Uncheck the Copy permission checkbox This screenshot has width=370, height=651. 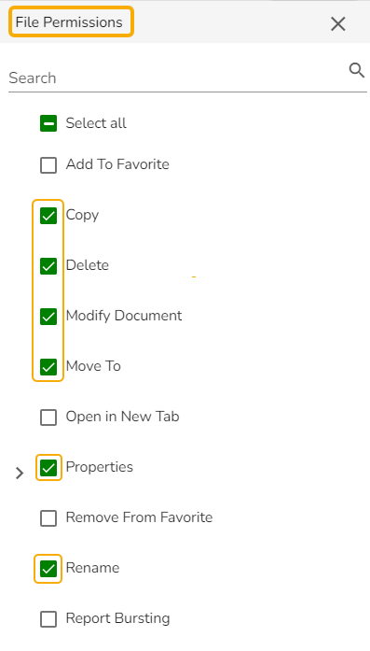click(x=48, y=216)
